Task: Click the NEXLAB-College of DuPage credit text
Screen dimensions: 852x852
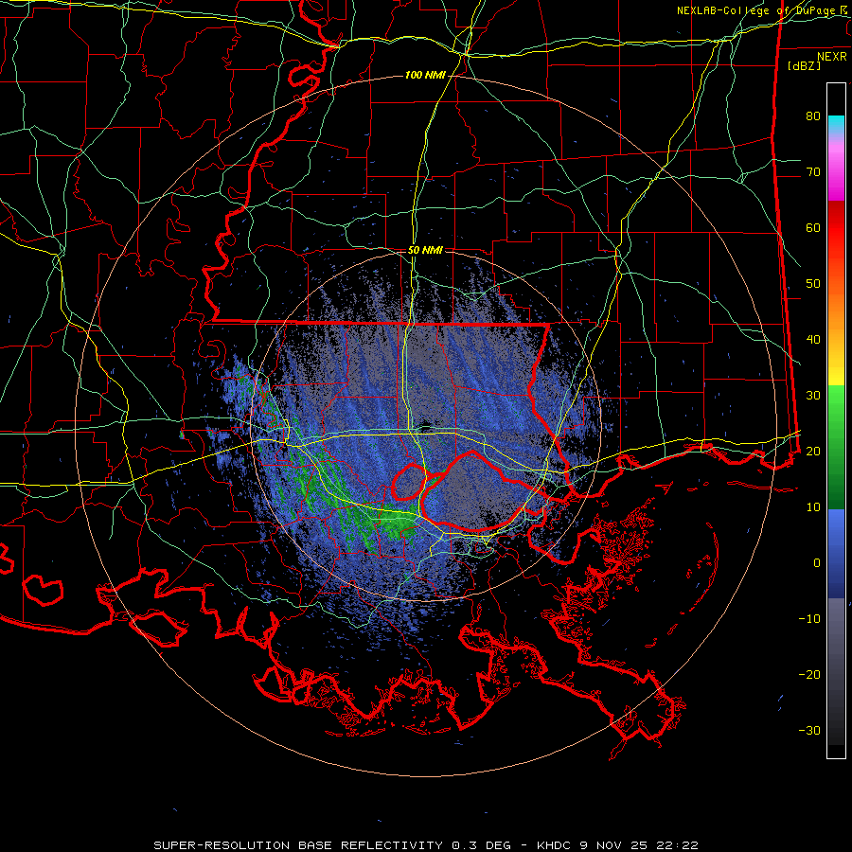Action: (x=764, y=10)
